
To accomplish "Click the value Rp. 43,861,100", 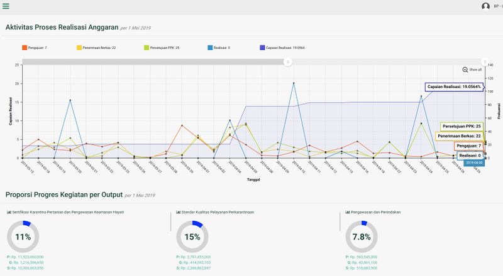I will pos(365,263).
